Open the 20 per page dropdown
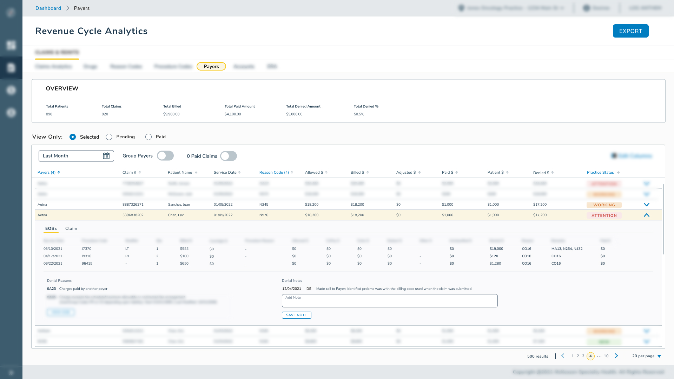The width and height of the screenshot is (674, 379). pos(647,356)
